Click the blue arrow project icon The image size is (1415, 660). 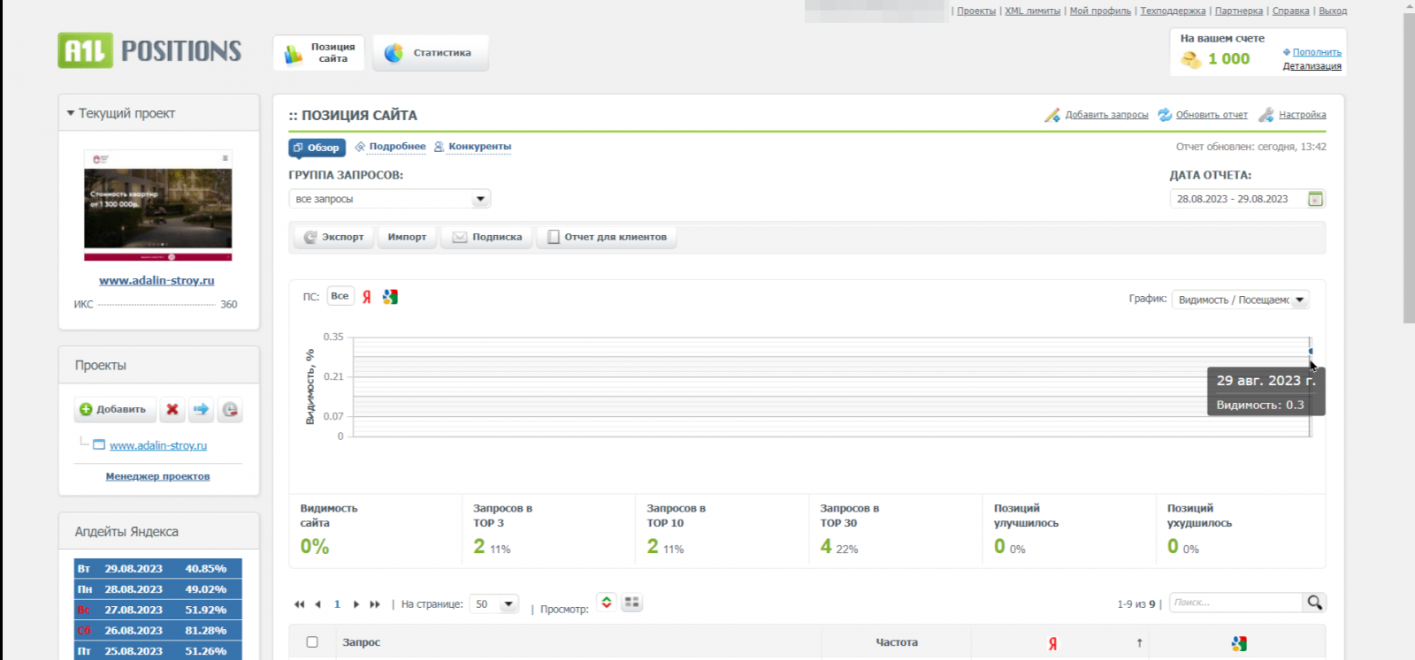click(x=201, y=409)
